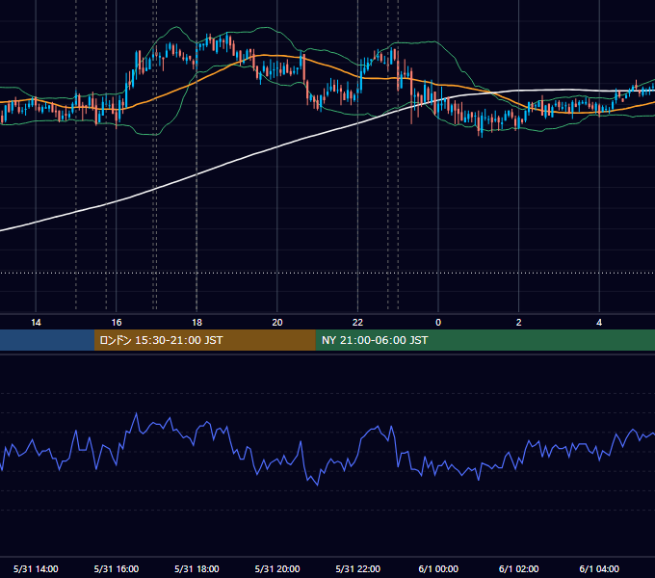Click the NY 21:00-06:00 JST session bar
Image resolution: width=655 pixels, height=578 pixels.
click(x=485, y=340)
